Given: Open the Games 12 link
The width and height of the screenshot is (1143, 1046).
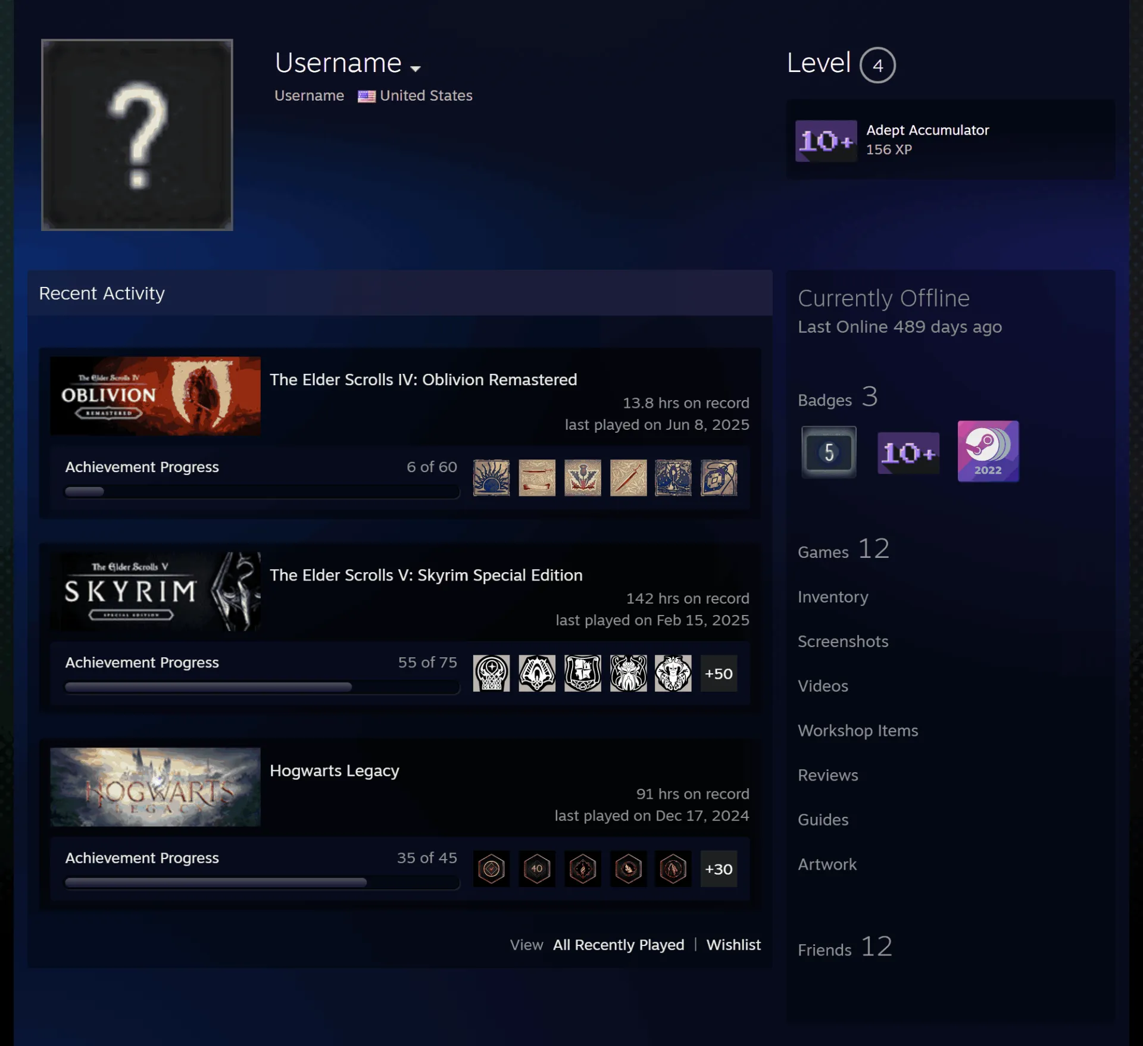Looking at the screenshot, I should (844, 549).
